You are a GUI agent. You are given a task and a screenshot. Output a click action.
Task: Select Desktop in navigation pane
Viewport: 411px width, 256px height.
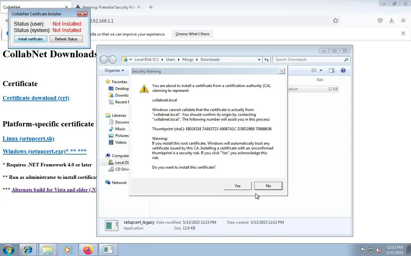coord(122,89)
